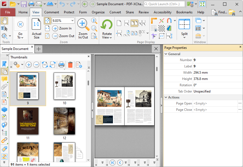This screenshot has height=167, width=243.
Task: Click the Undo icon
Action: (62, 4)
